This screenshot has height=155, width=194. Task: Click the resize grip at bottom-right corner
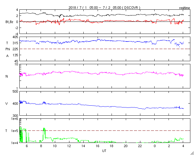point(192,153)
